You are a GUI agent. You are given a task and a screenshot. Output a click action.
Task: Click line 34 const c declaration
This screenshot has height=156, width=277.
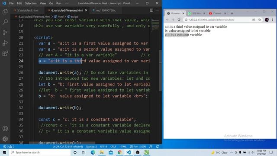87,120
